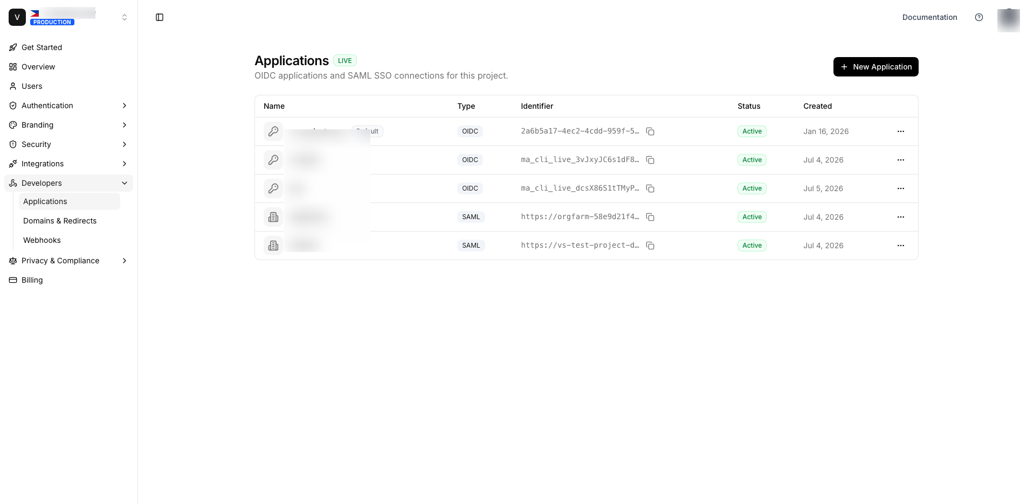1034x504 pixels.
Task: Toggle the sidebar panel icon
Action: coord(160,17)
